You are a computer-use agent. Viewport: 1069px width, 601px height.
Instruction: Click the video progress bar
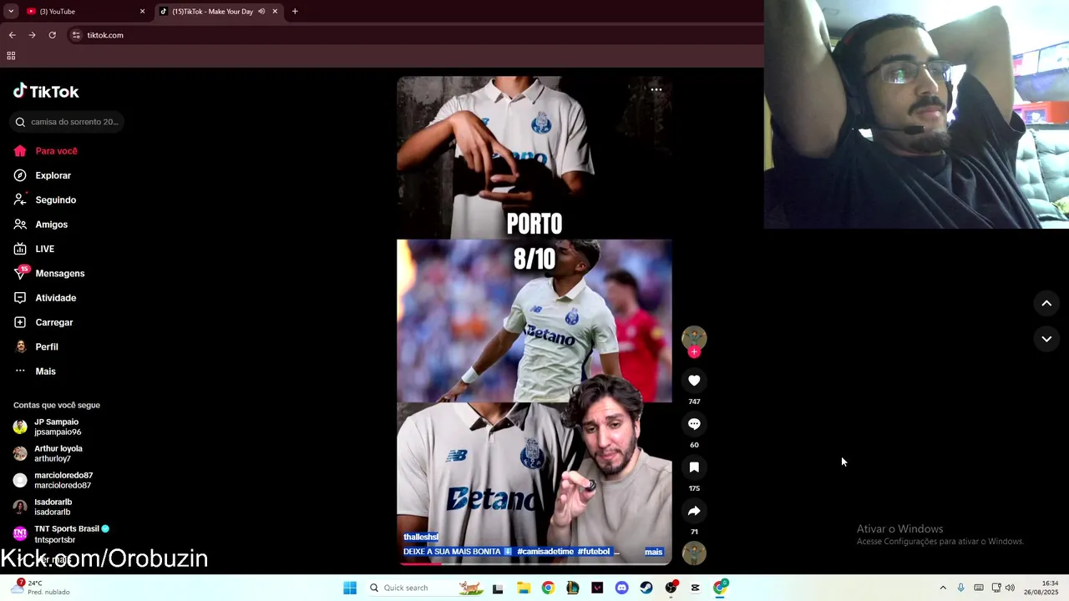coord(534,563)
